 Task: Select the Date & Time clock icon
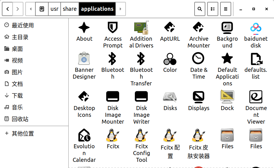click(198, 58)
